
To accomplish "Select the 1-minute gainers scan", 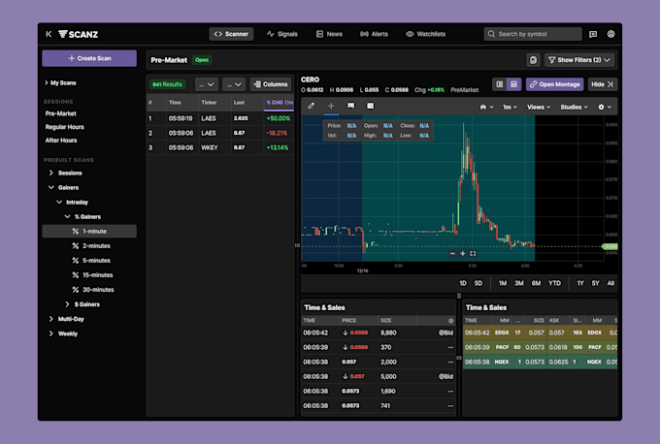I will tap(89, 232).
